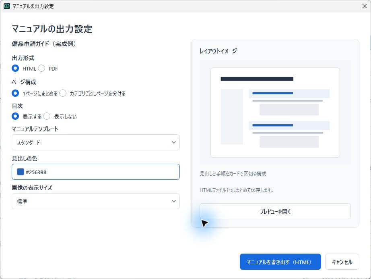Open the マニュアルテンプレート dropdown
Viewport: 371px width, 279px height.
click(96, 142)
